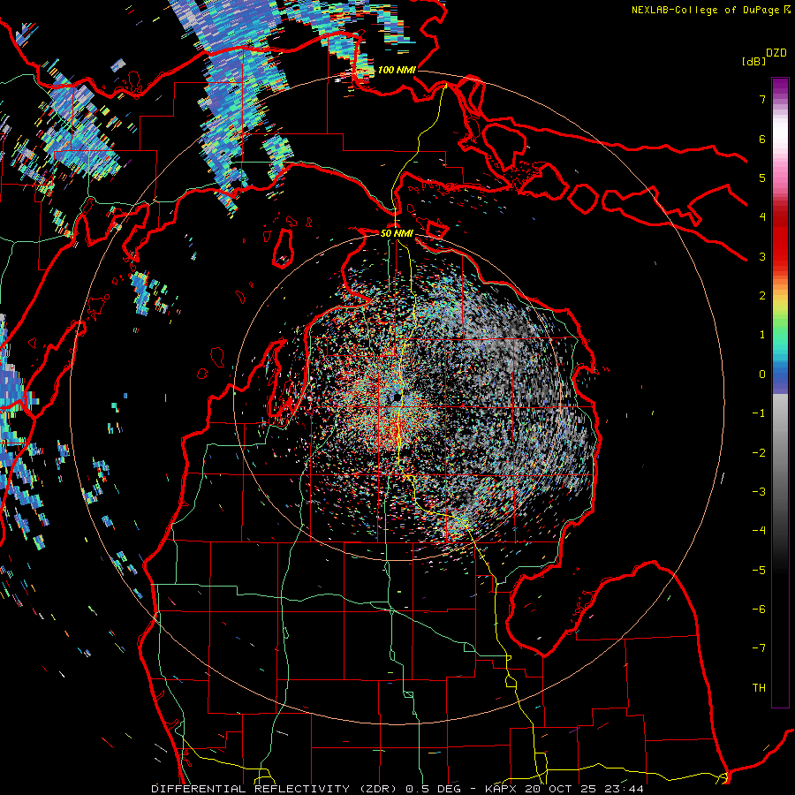The height and width of the screenshot is (795, 795).
Task: Click the TH label on color scale
Action: 759,688
